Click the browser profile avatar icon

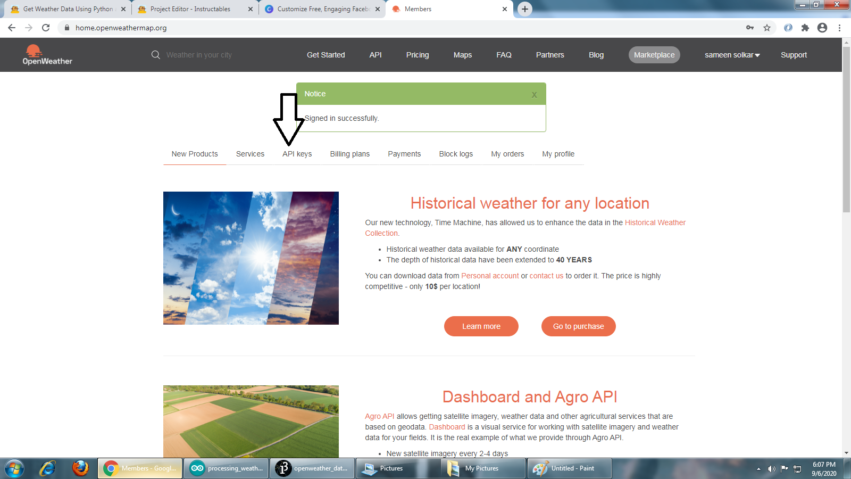[823, 28]
